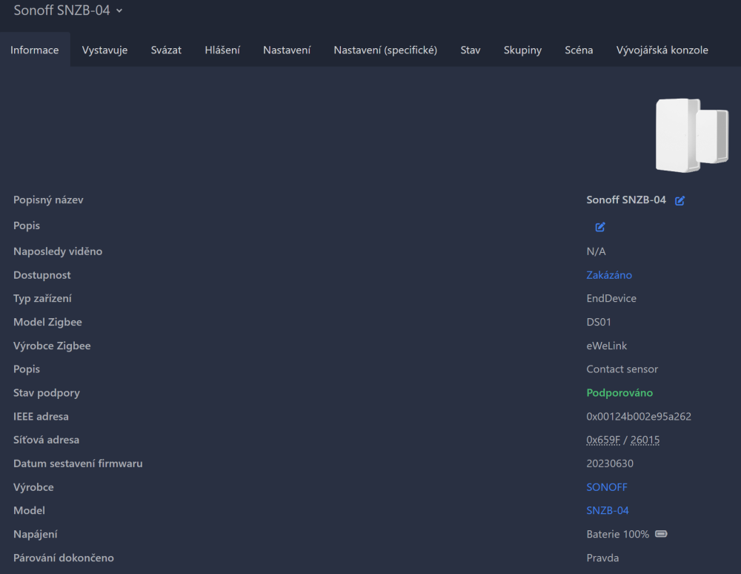Click the Výrobce Zigbee label

[52, 346]
